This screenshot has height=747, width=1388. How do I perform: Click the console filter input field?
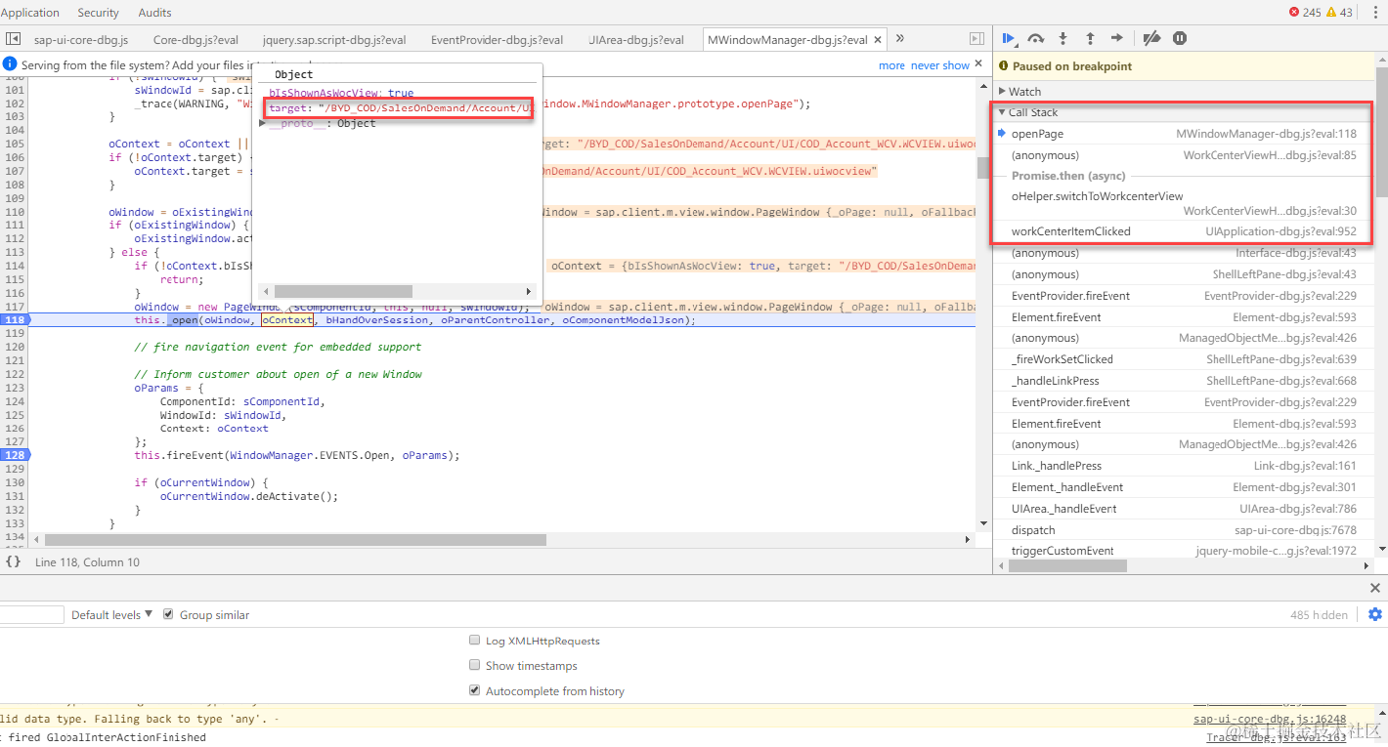pos(31,614)
